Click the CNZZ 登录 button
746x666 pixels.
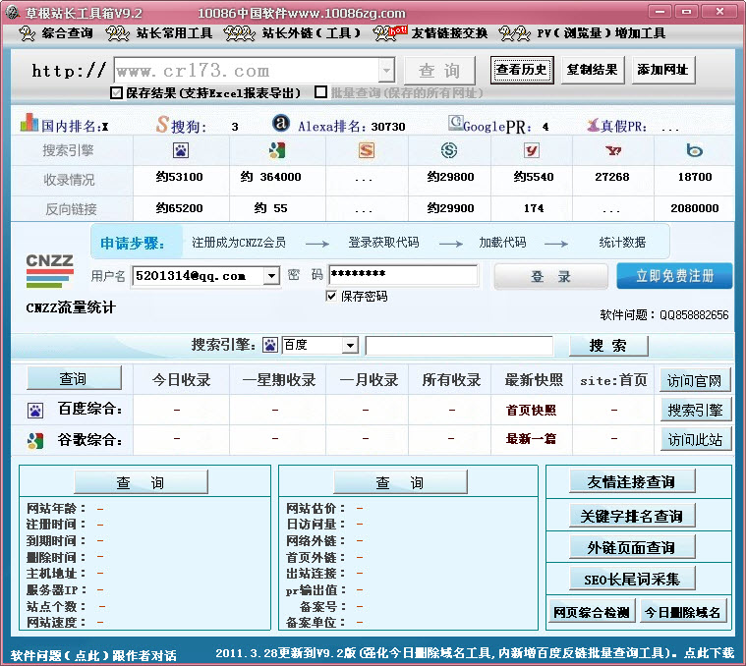[x=551, y=277]
